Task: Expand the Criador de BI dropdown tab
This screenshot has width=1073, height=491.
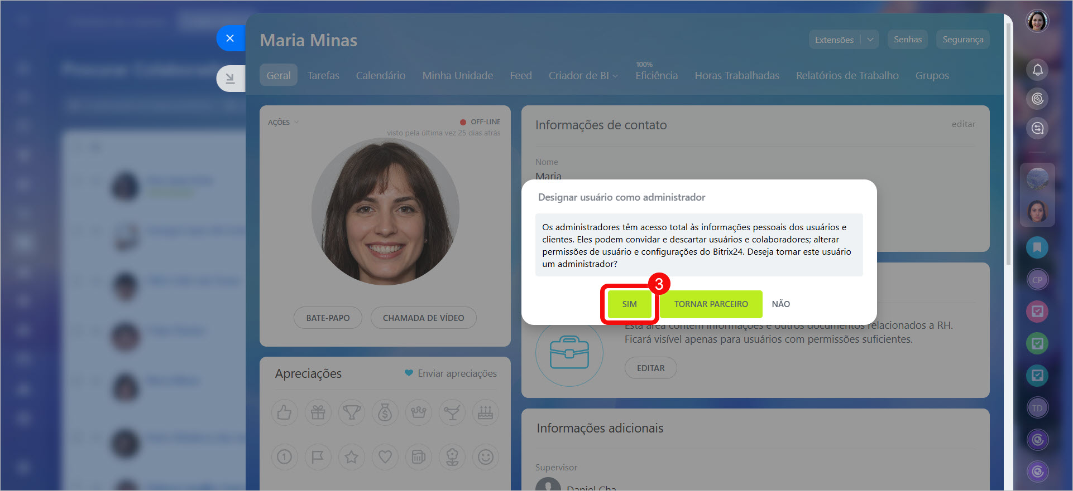Action: pos(583,75)
